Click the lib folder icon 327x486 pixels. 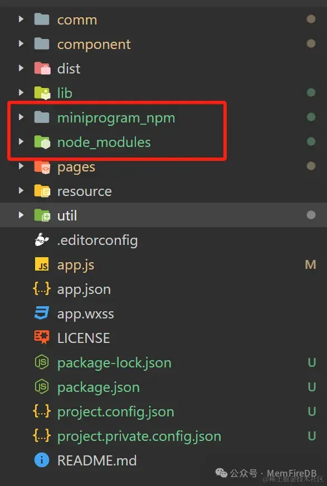[42, 93]
